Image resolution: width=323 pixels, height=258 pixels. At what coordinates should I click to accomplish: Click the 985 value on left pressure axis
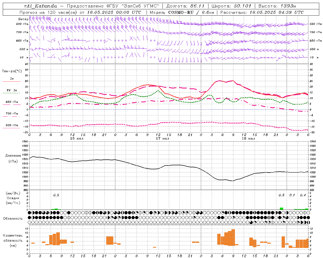(26, 190)
